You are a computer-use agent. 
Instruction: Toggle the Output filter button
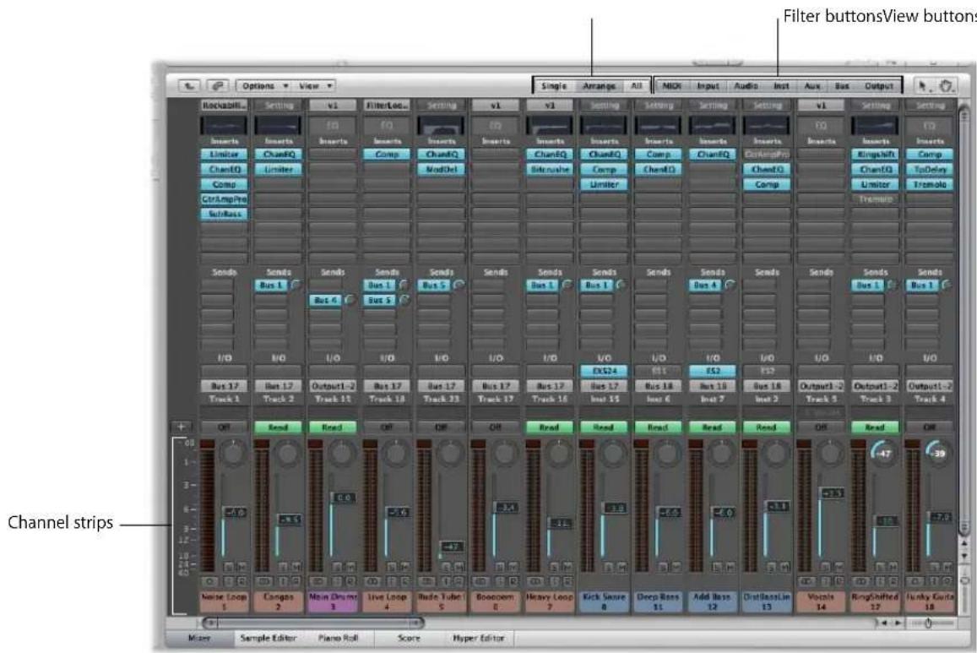click(878, 86)
